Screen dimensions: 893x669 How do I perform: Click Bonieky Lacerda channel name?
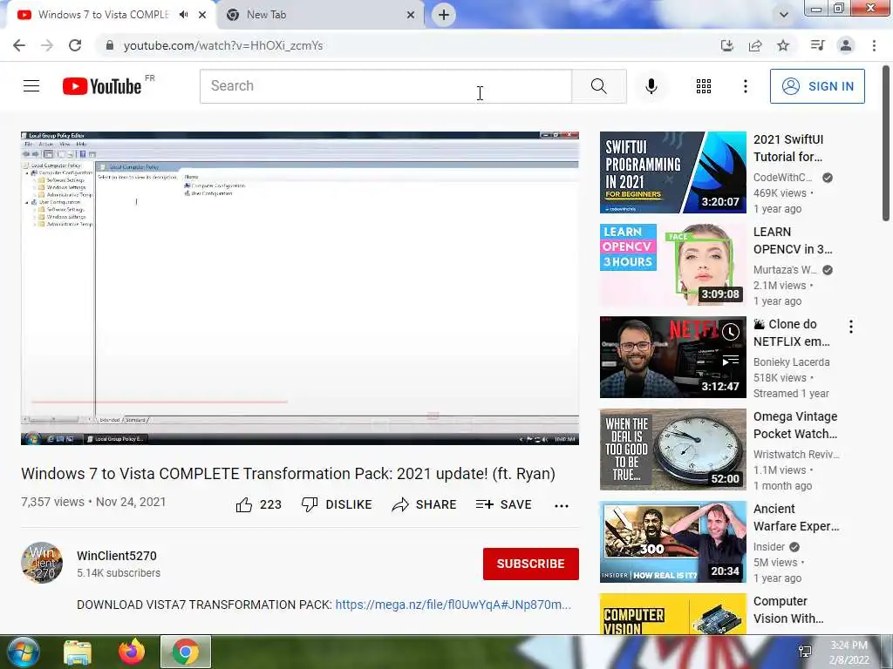[x=791, y=362]
